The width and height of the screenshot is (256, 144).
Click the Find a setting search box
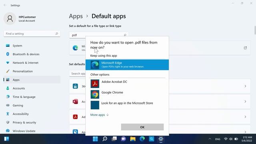pyautogui.click(x=32, y=34)
